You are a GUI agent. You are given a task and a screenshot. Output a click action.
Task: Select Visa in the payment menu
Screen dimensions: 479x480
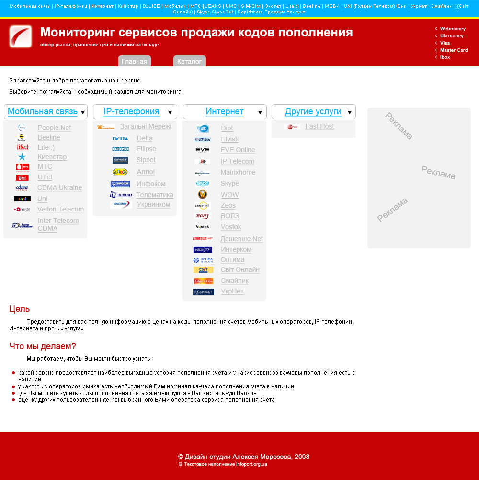[445, 43]
